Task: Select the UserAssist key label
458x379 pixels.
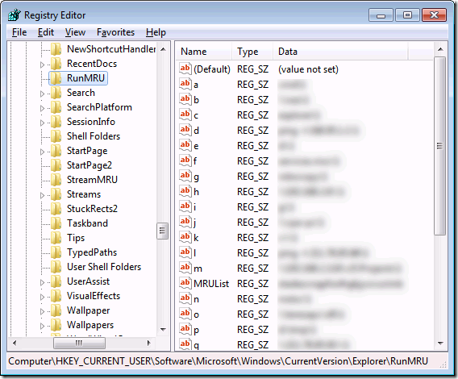Action: [x=88, y=281]
